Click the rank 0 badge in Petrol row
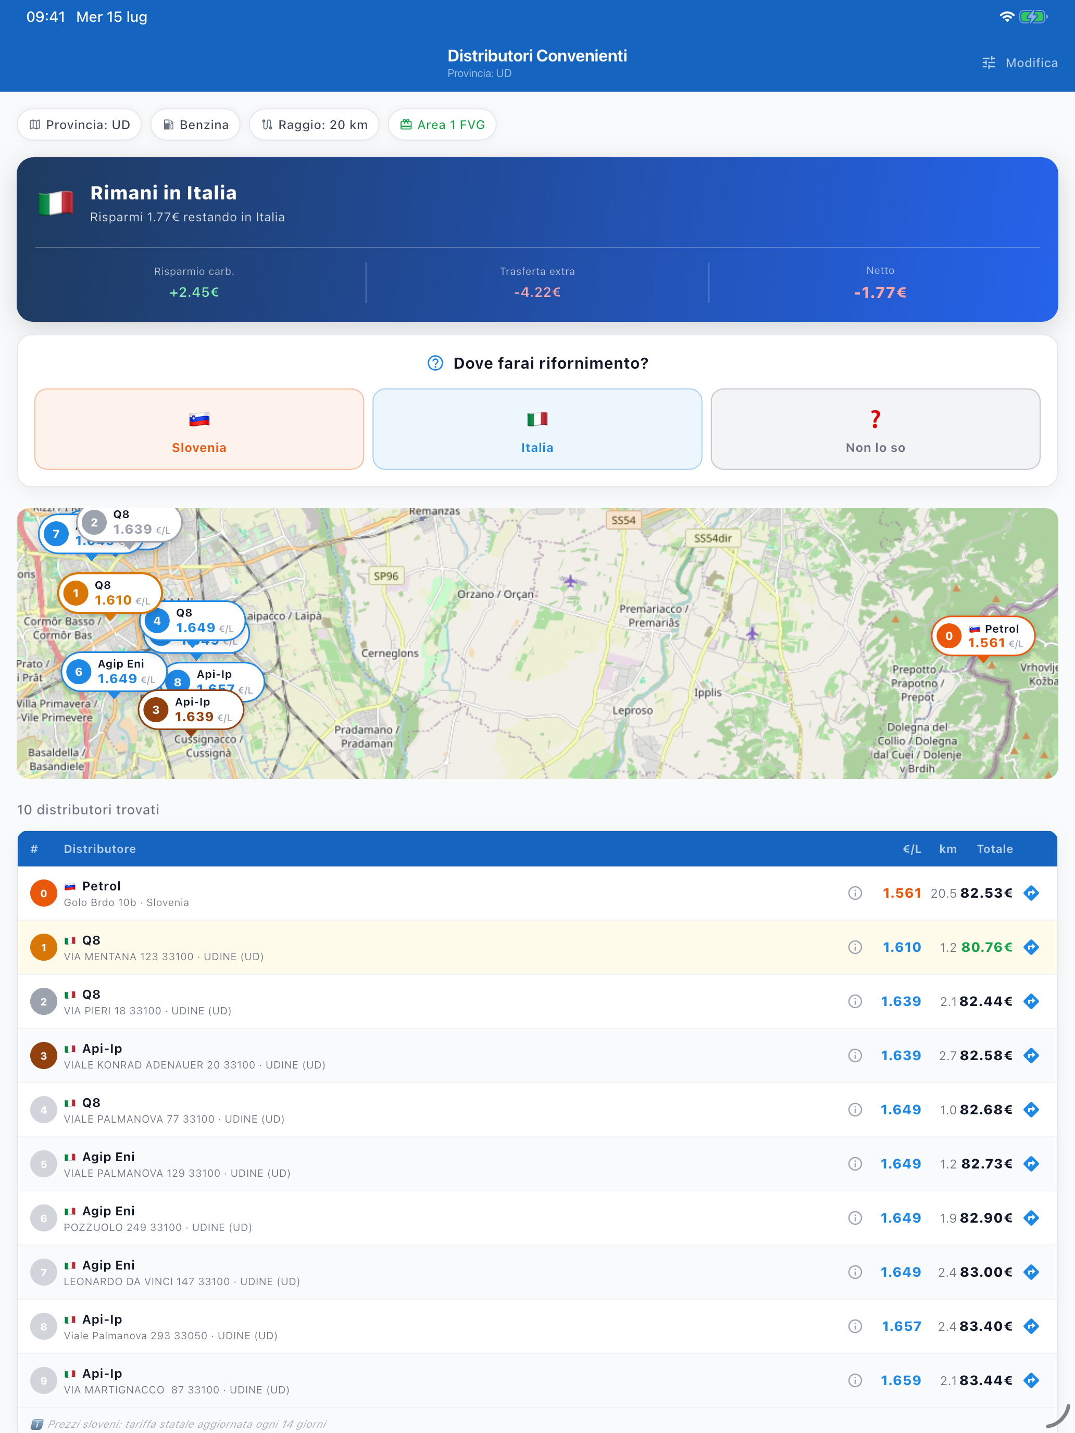This screenshot has width=1075, height=1433. pyautogui.click(x=43, y=894)
